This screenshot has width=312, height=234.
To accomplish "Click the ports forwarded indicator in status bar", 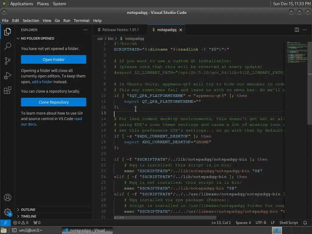I will 37,223.
